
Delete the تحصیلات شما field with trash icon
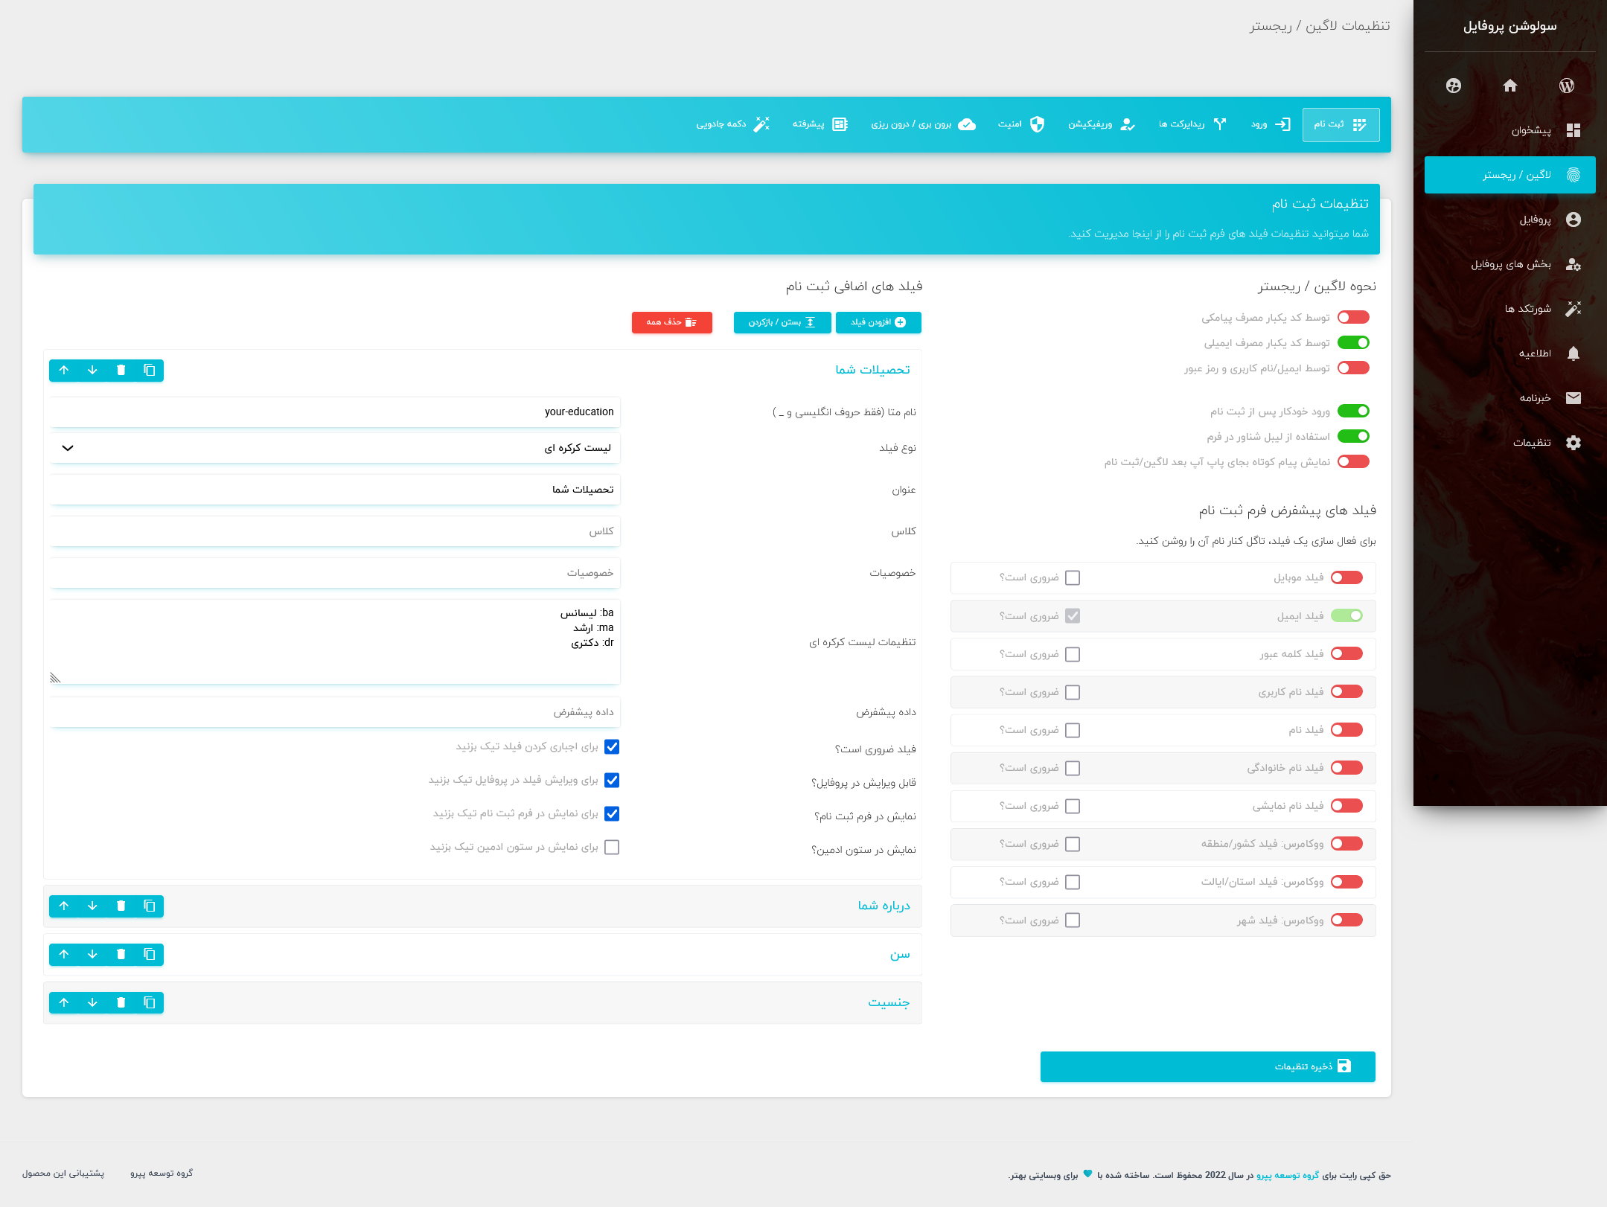tap(121, 370)
